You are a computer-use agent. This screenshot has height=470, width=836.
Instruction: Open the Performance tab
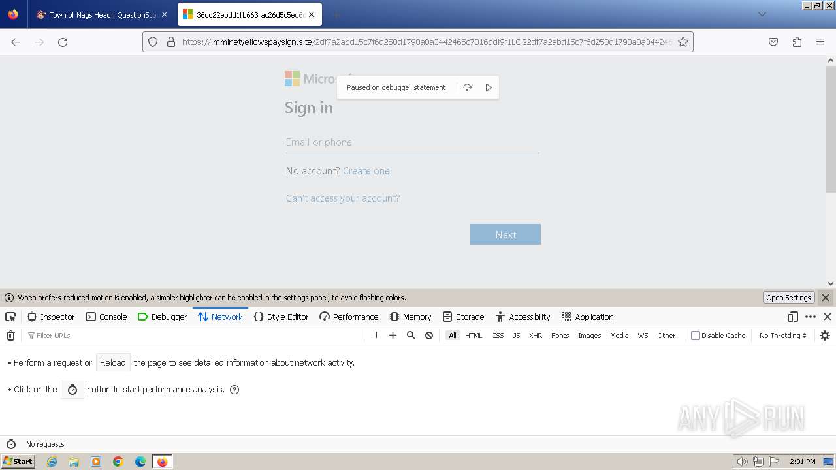click(349, 317)
